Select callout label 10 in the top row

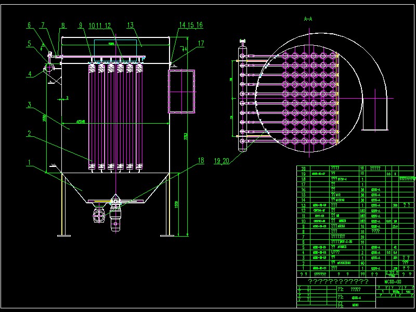(x=92, y=25)
